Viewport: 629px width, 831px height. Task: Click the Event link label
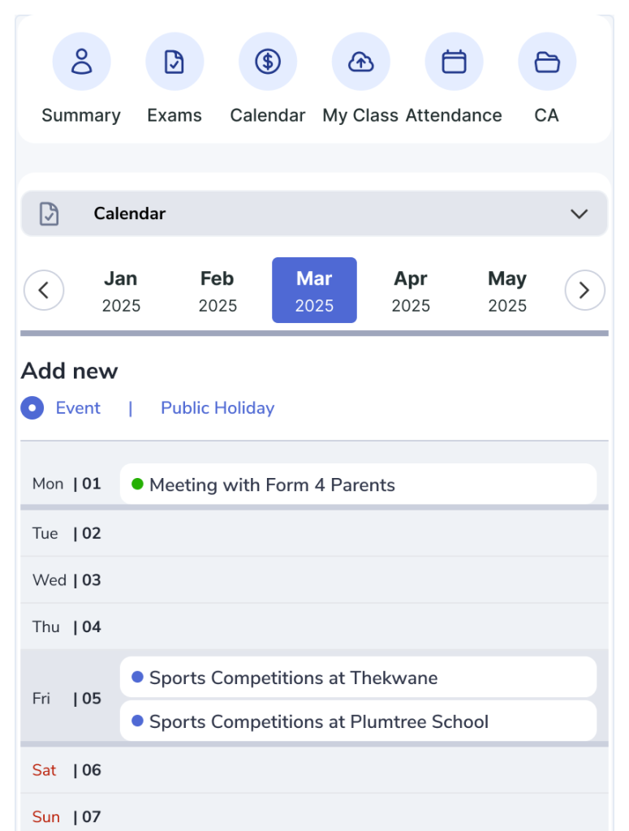pos(78,408)
